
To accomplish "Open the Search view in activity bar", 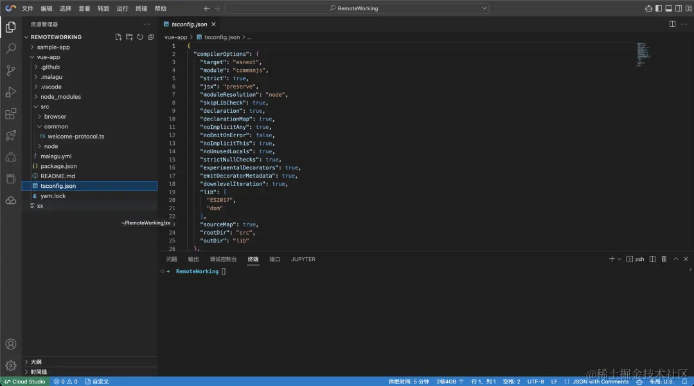I will [11, 48].
